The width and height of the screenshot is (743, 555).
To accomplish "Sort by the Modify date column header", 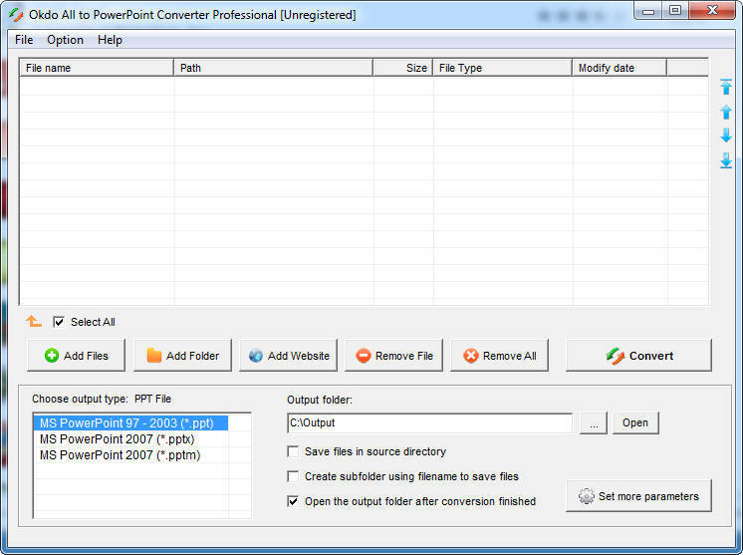I will (x=619, y=68).
